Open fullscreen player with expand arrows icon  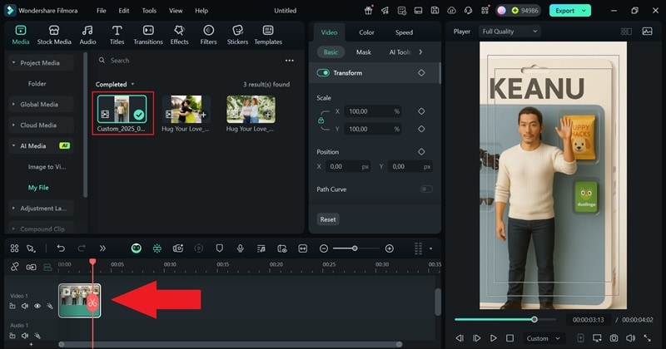(x=648, y=338)
